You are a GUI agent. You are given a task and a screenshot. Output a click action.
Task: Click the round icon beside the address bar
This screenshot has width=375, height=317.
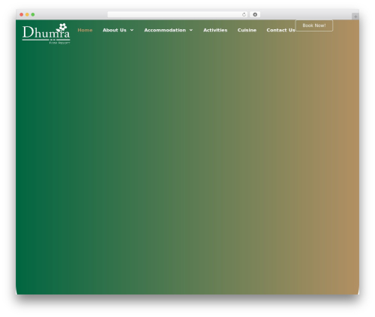click(255, 14)
